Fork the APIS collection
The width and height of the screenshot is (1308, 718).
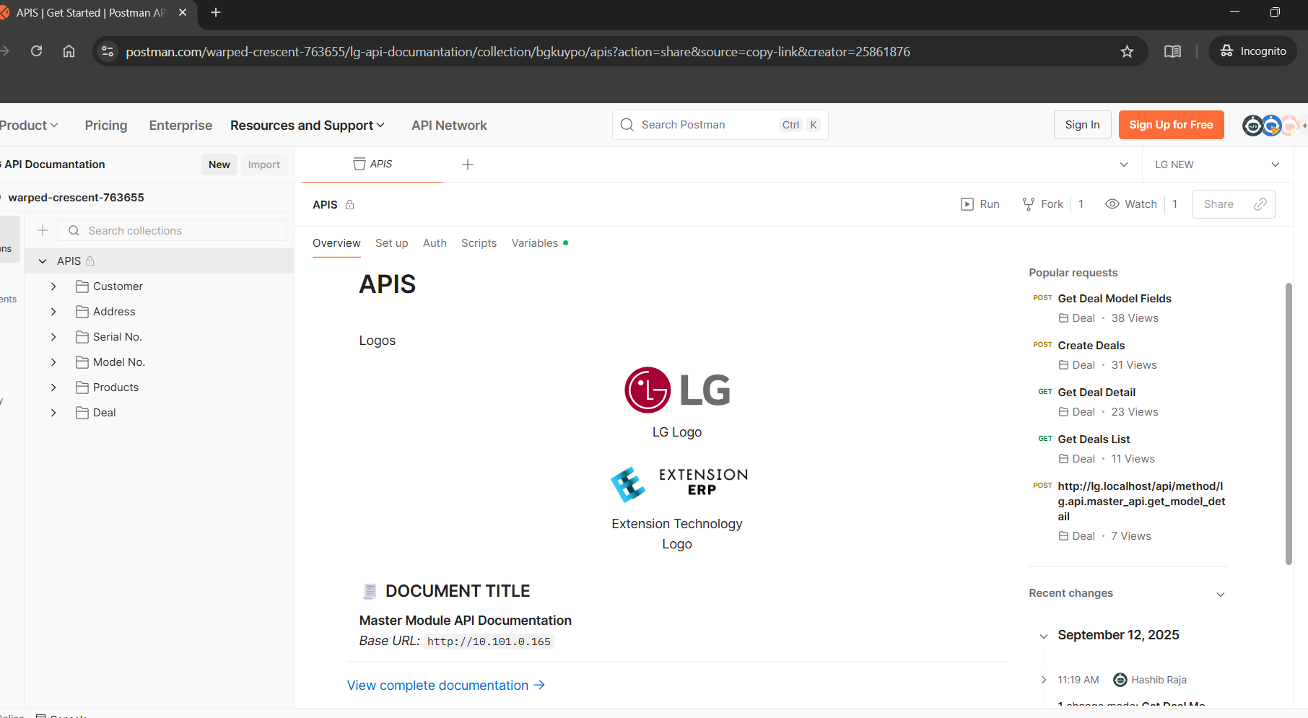coord(1043,204)
